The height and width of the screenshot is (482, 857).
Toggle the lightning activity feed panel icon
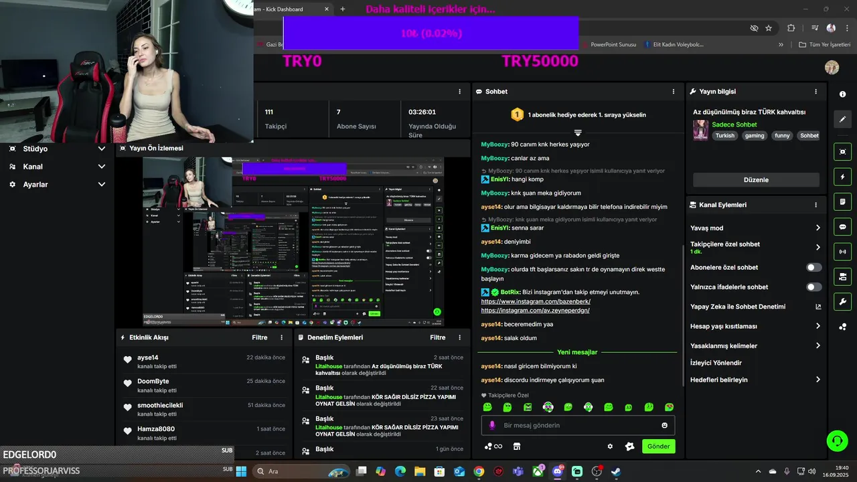pyautogui.click(x=842, y=177)
